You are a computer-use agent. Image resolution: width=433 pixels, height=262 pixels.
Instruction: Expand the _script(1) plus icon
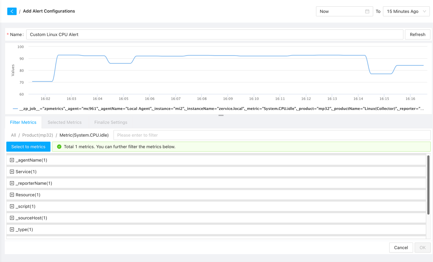12,206
